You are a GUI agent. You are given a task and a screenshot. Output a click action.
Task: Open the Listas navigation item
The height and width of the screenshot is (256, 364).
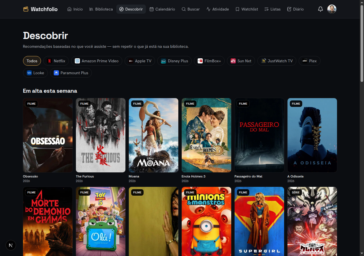pyautogui.click(x=272, y=9)
